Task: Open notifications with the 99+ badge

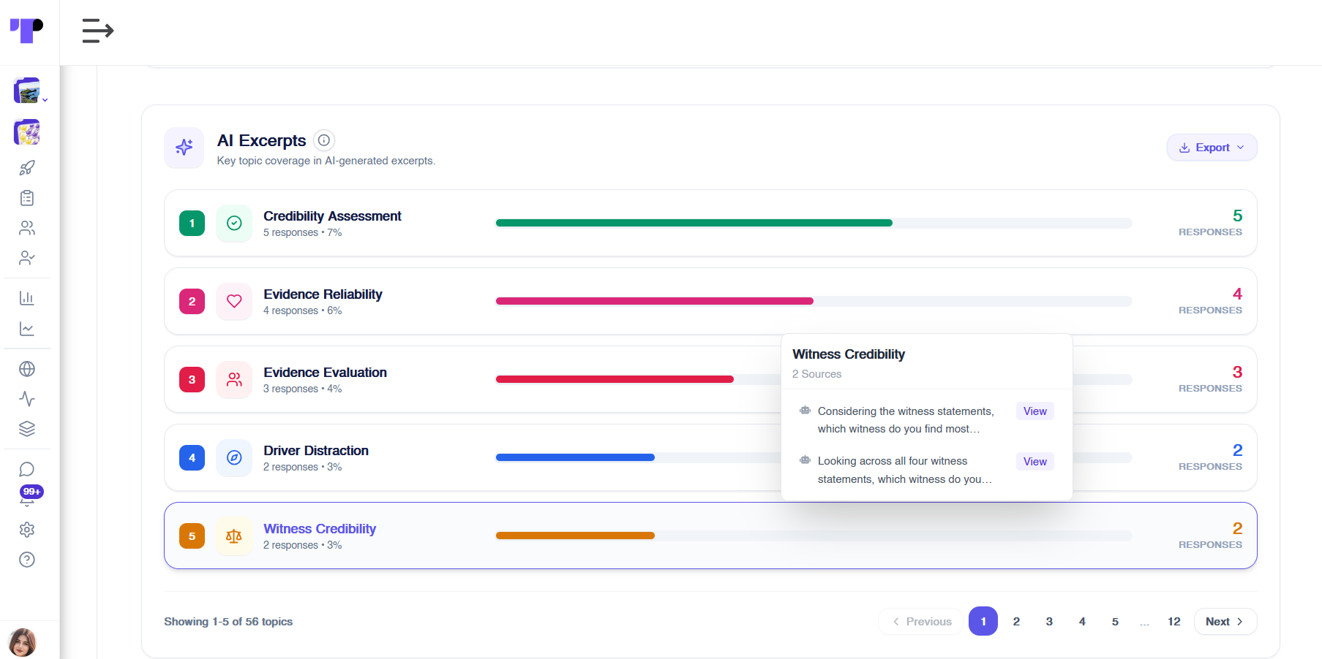Action: coord(29,496)
